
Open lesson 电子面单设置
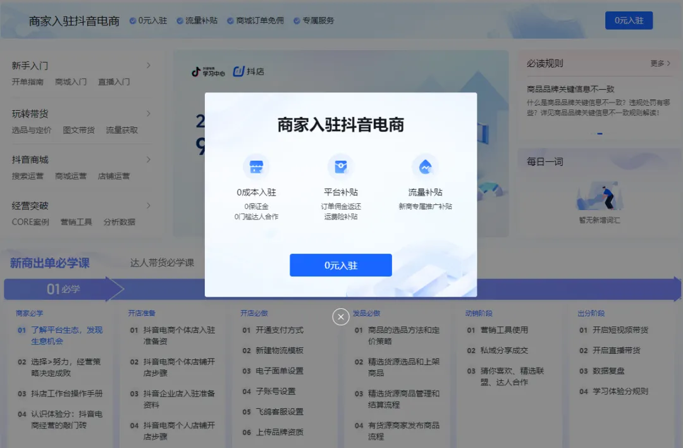[x=280, y=371]
